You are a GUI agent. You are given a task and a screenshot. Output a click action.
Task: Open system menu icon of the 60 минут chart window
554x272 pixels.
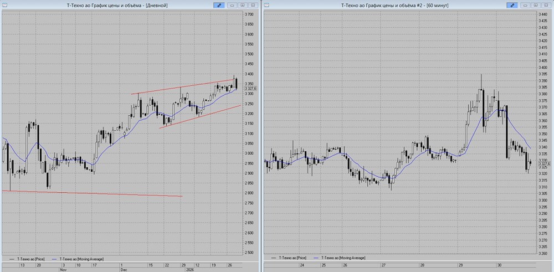(x=267, y=5)
